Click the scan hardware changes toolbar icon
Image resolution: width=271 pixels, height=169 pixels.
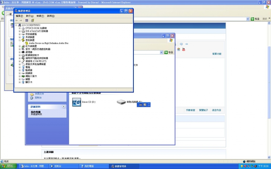33,20
